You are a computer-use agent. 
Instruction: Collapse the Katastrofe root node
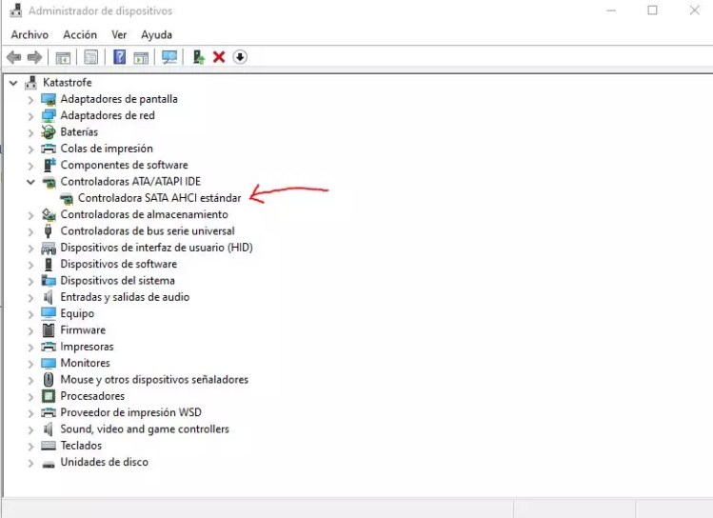coord(13,83)
